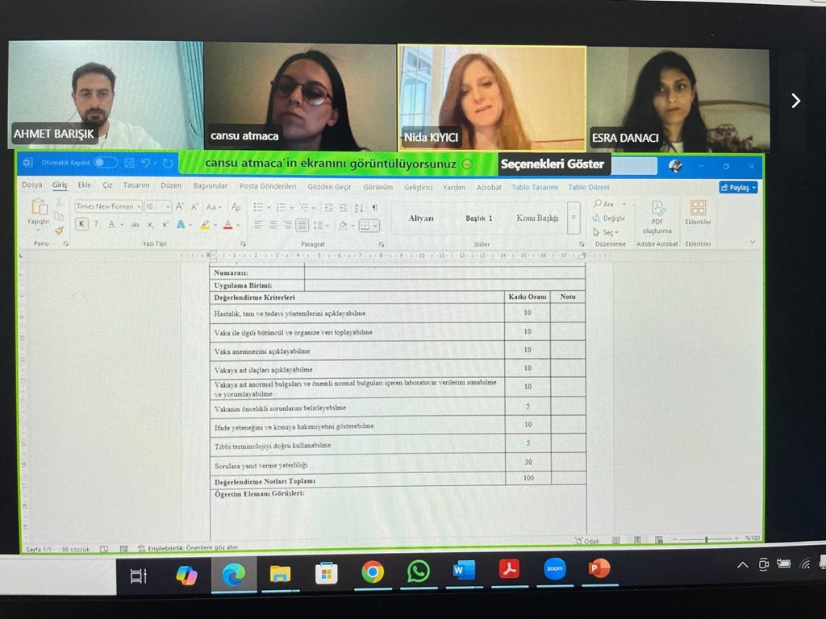
Task: Open PDF oluşturma Adobe Acrobat tool
Action: pos(657,216)
